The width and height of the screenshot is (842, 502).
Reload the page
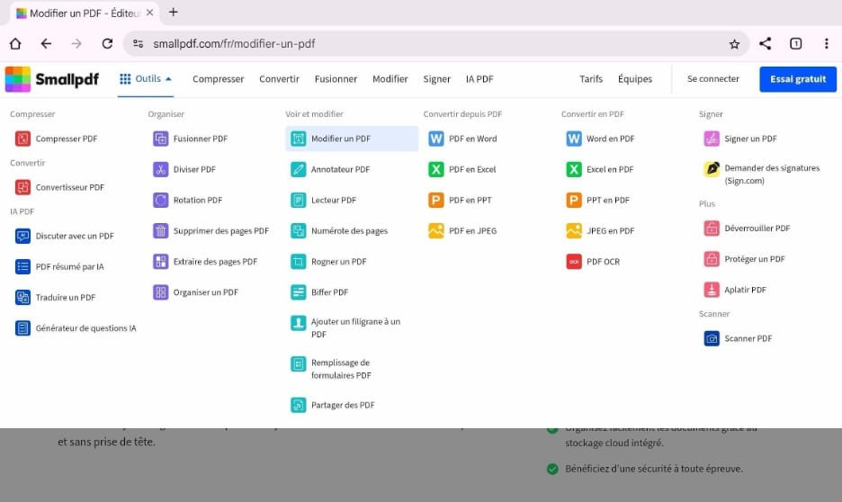(x=107, y=43)
